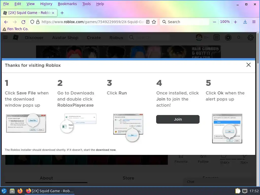This screenshot has width=260, height=195.
Task: Bookmark this page with the star
Action: 154,22
